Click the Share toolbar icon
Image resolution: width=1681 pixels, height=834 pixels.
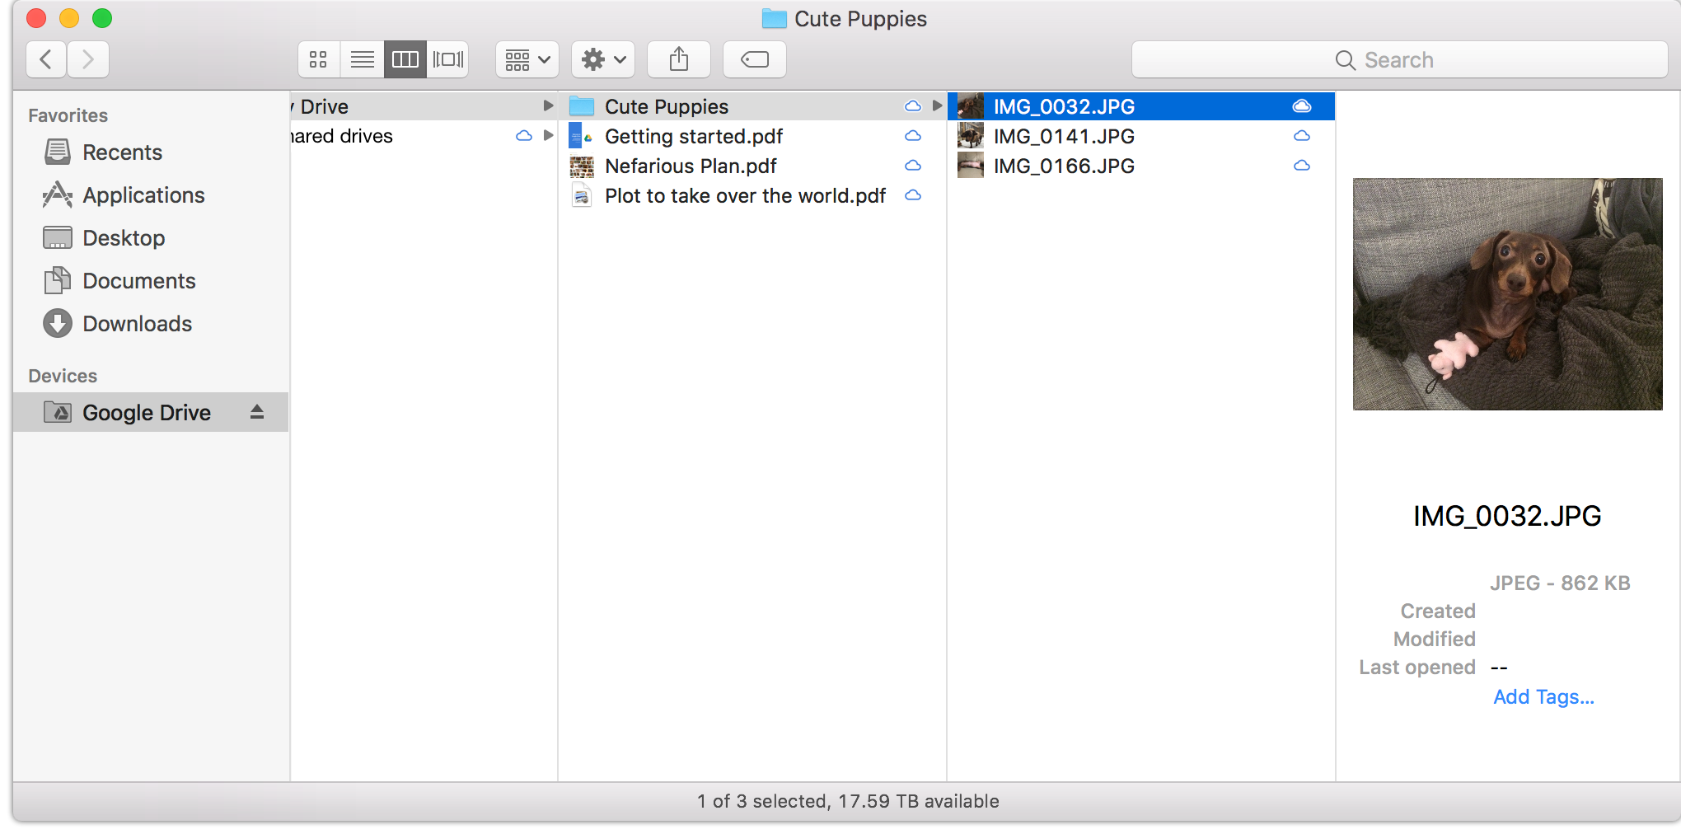coord(678,59)
